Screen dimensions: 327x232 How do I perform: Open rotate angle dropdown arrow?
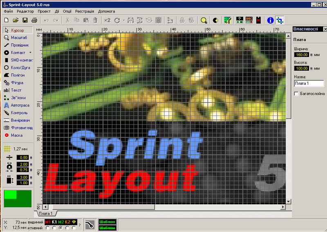(x=124, y=20)
